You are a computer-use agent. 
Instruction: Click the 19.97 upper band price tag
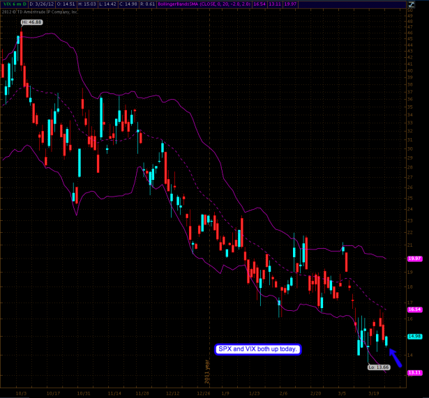(x=414, y=259)
